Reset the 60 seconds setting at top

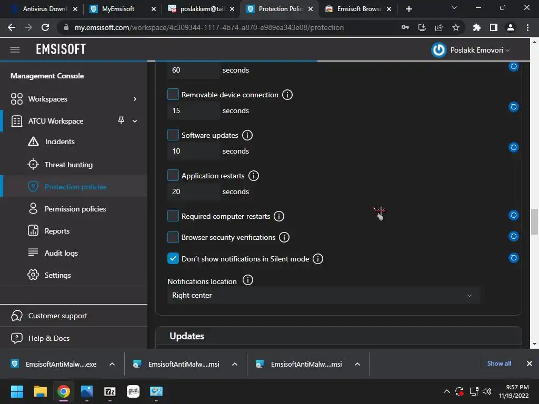(514, 66)
